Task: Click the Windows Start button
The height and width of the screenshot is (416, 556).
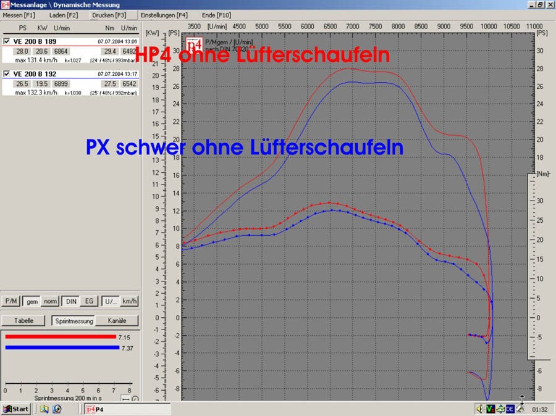Action: (16, 409)
